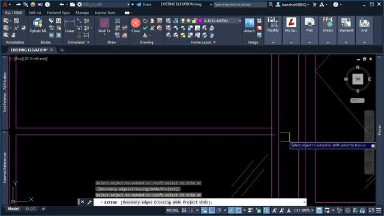Click the Xplode ML block tool
The height and width of the screenshot is (216, 384).
pos(38,25)
